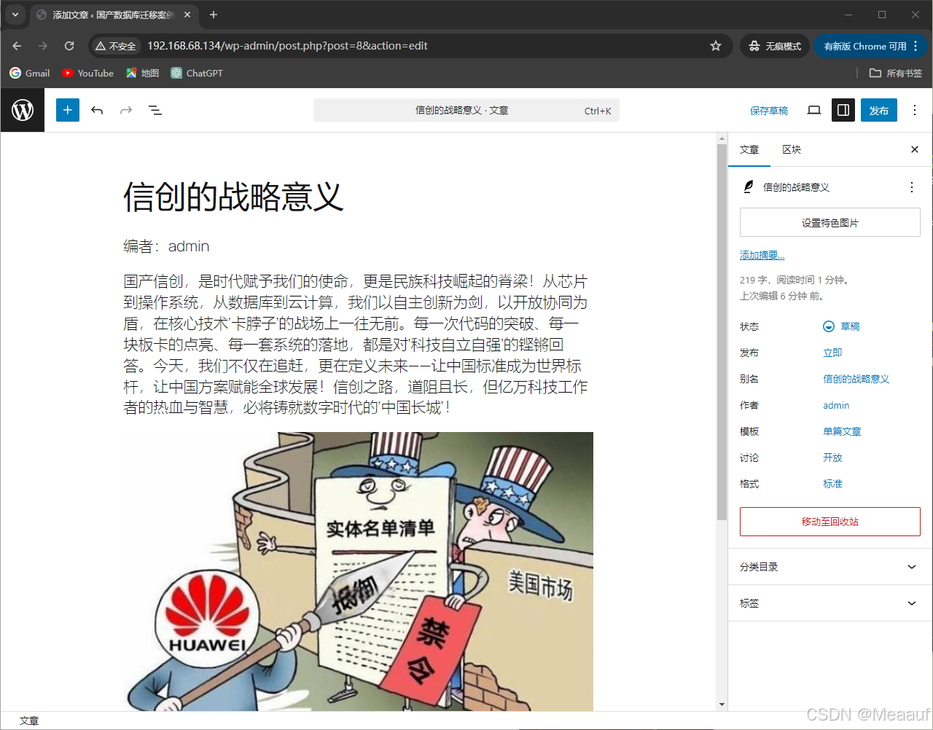
Task: Open the YouTube bookmark
Action: coord(88,73)
